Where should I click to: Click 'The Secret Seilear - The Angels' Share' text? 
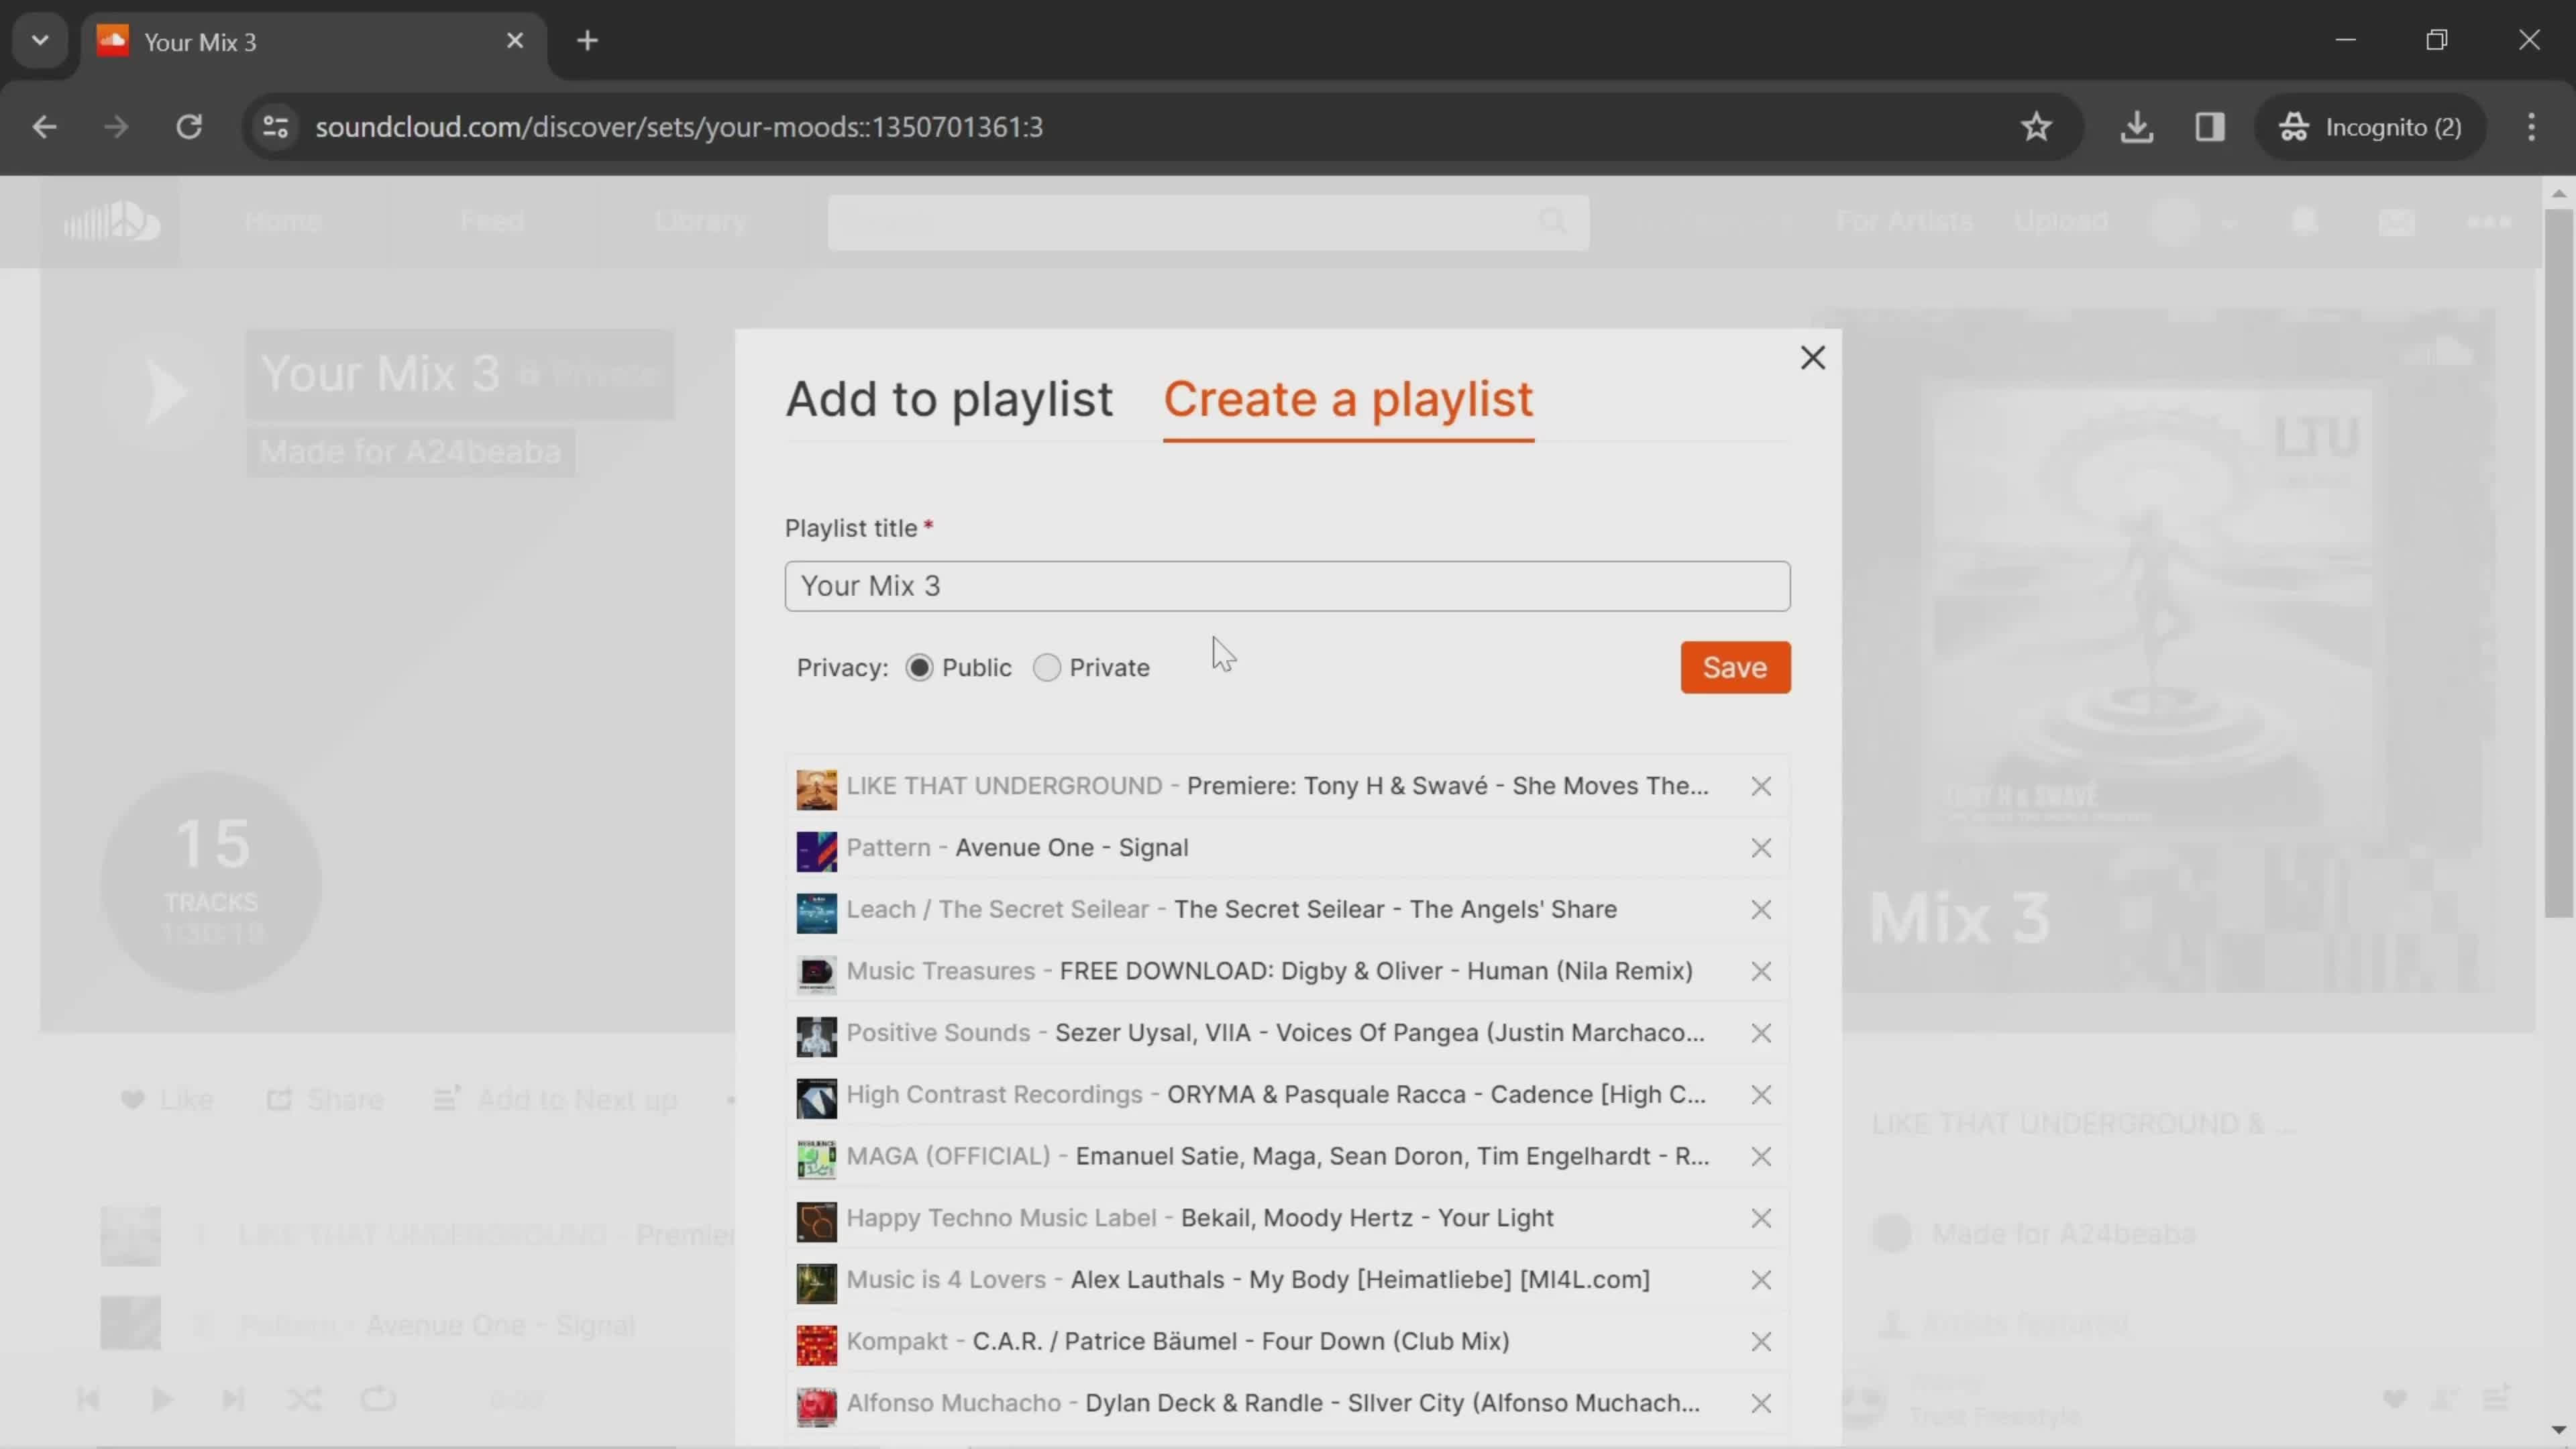[1395, 909]
